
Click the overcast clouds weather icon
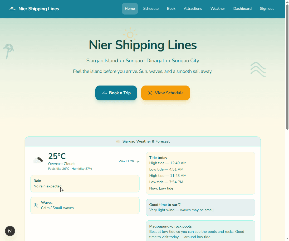[38, 160]
